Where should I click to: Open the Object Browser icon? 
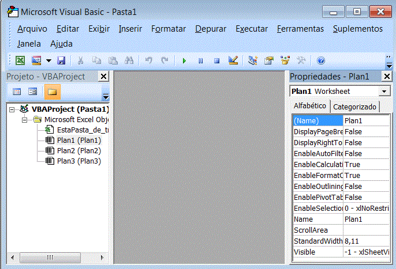pyautogui.click(x=285, y=60)
